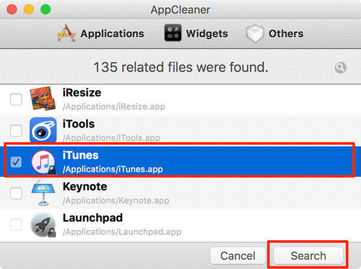
Task: Click '135 related files were found' text
Action: (x=181, y=67)
